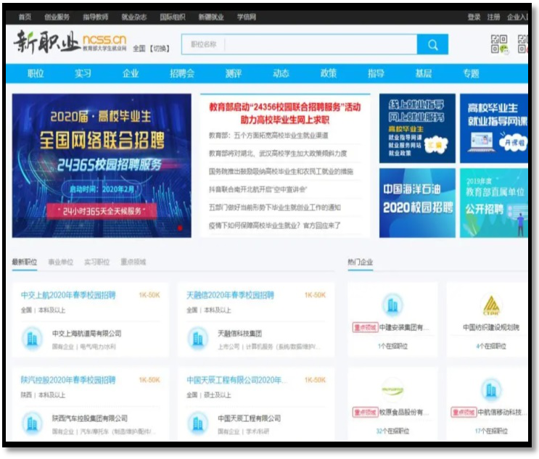Image resolution: width=539 pixels, height=459 pixels.
Task: Open news about 湖北、武汉高校学生政策倾斜
Action: (278, 153)
